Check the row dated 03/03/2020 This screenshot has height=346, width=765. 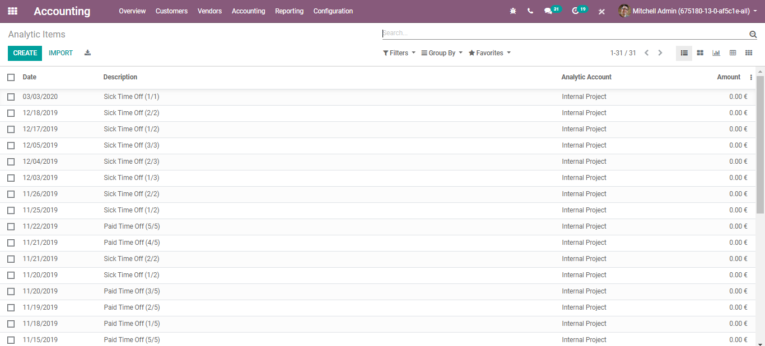coord(11,97)
